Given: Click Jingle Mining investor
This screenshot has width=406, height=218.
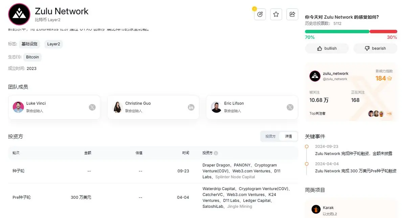Looking at the screenshot, I should tap(240, 206).
